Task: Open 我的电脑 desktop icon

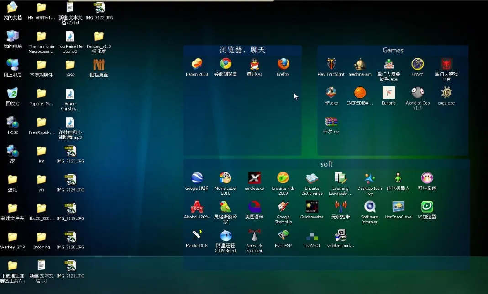Action: pyautogui.click(x=12, y=36)
